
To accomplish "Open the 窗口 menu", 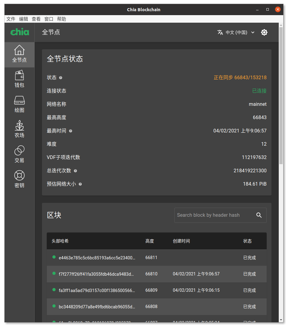I will 49,19.
